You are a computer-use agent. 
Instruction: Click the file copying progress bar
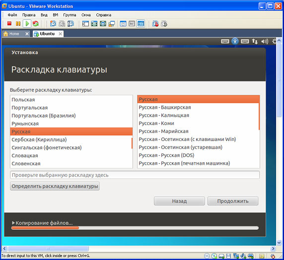coord(135,228)
